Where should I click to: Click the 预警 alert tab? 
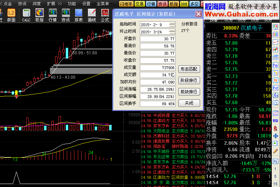(214, 20)
